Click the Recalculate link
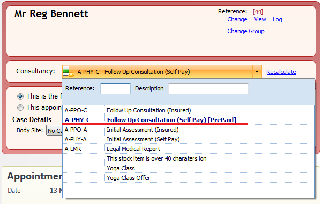The width and height of the screenshot is (322, 204). 281,72
